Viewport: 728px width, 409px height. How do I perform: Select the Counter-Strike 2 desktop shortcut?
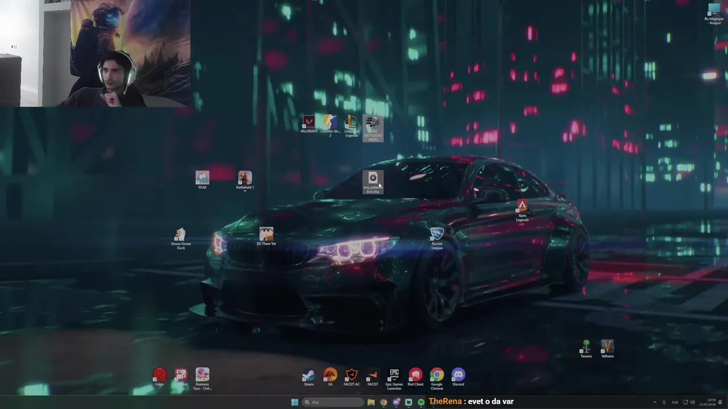click(330, 126)
